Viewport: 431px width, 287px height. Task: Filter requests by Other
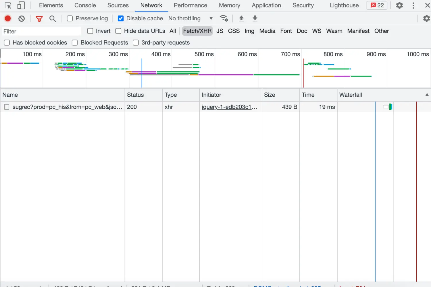pos(382,31)
